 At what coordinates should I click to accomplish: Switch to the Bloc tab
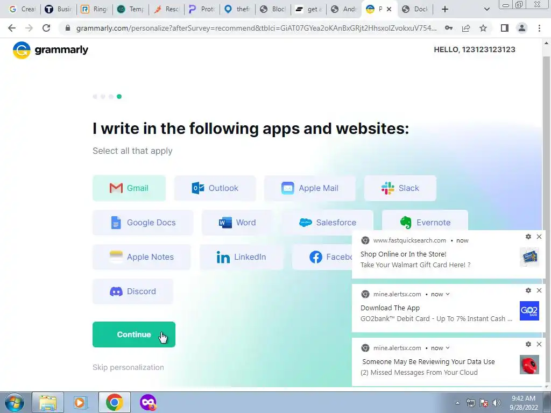[x=273, y=9]
